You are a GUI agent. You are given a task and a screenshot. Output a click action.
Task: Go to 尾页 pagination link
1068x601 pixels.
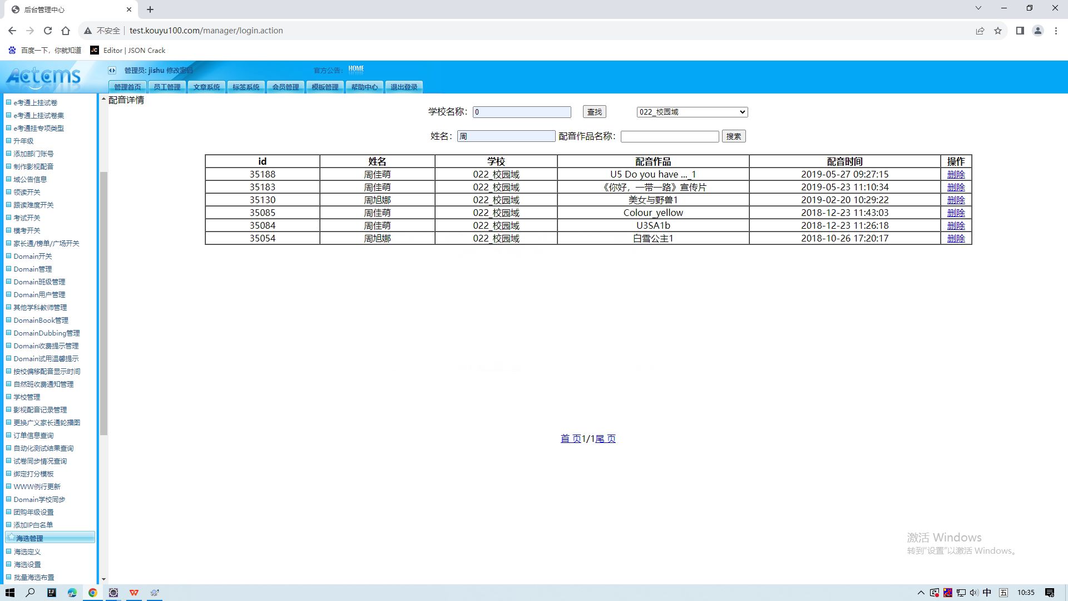click(x=605, y=439)
